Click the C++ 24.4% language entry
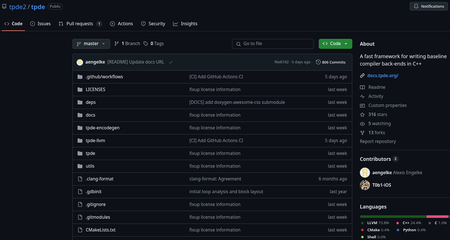Screen dimensions: 450x240 409,223
